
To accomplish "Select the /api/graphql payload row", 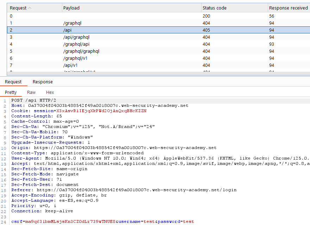I will [158, 37].
